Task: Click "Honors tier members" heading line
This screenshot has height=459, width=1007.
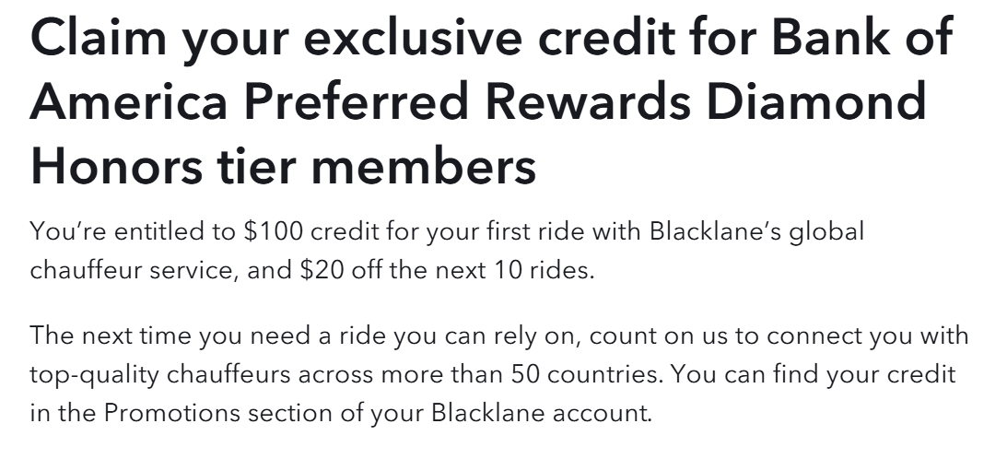Action: pyautogui.click(x=282, y=165)
